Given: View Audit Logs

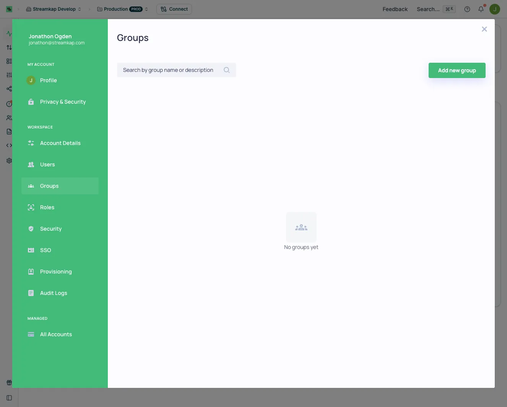Looking at the screenshot, I should 60,293.
